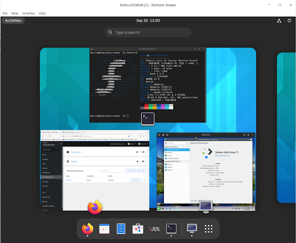The image size is (296, 243).
Task: Switch to the next workspace thumbnail on the right
Action: tap(286, 128)
